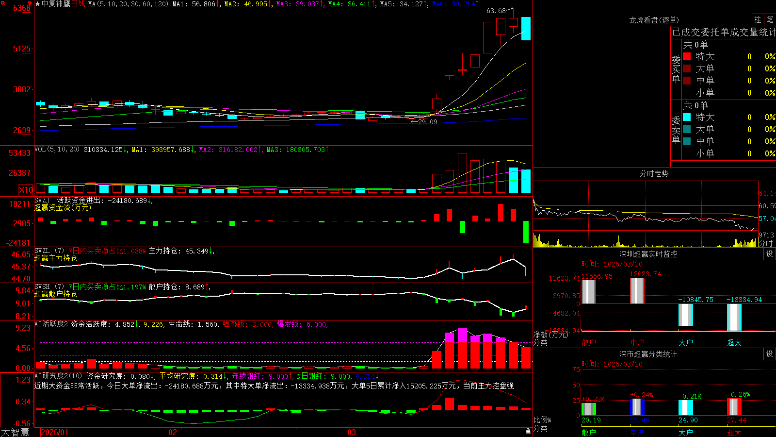Click the 爆发线: 6.000 label
Image resolution: width=776 pixels, height=437 pixels.
[x=302, y=324]
